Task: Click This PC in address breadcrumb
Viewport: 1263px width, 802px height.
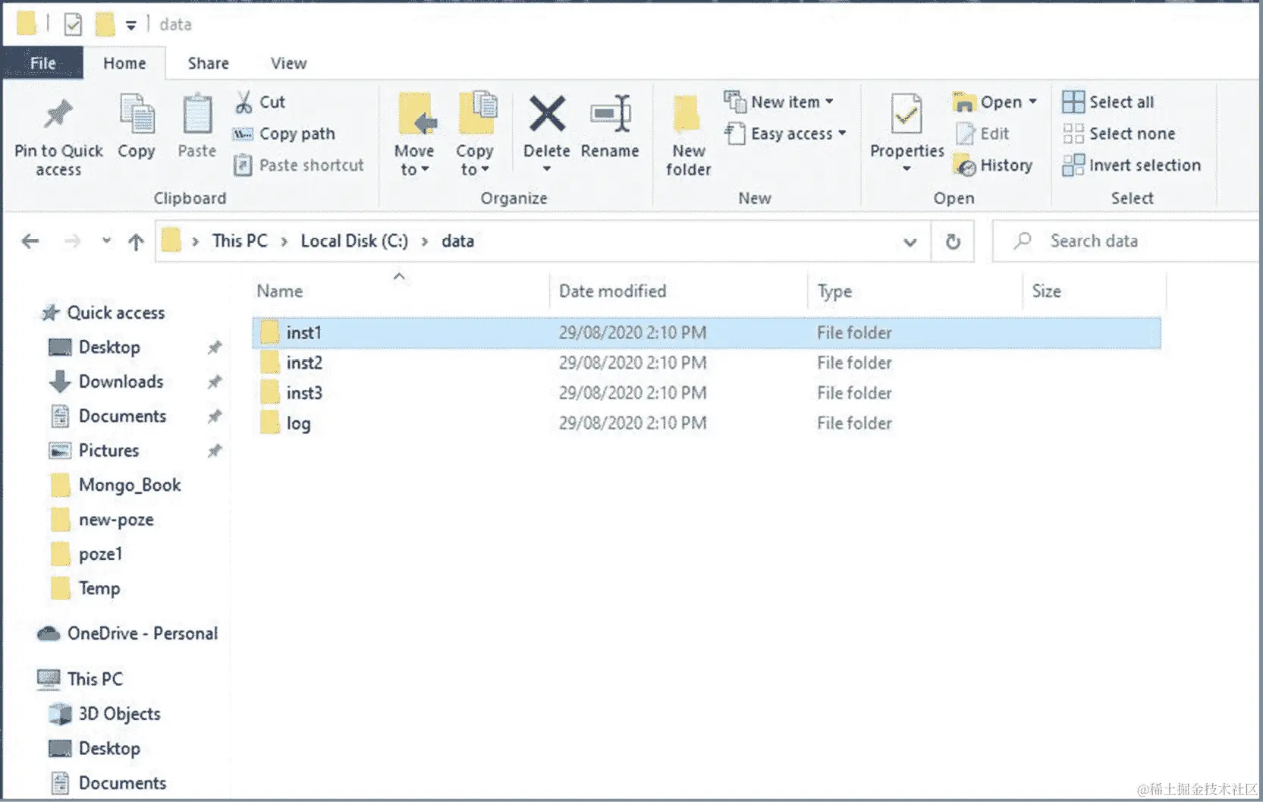Action: tap(240, 241)
